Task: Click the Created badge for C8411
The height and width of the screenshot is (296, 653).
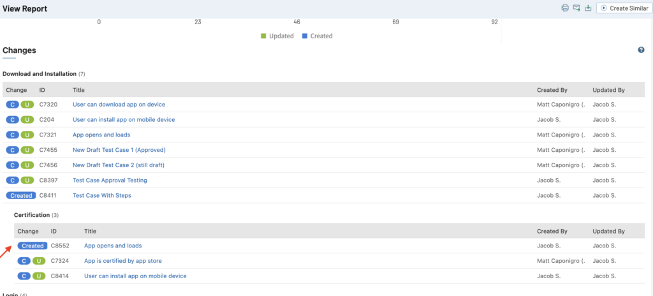Action: [20, 195]
